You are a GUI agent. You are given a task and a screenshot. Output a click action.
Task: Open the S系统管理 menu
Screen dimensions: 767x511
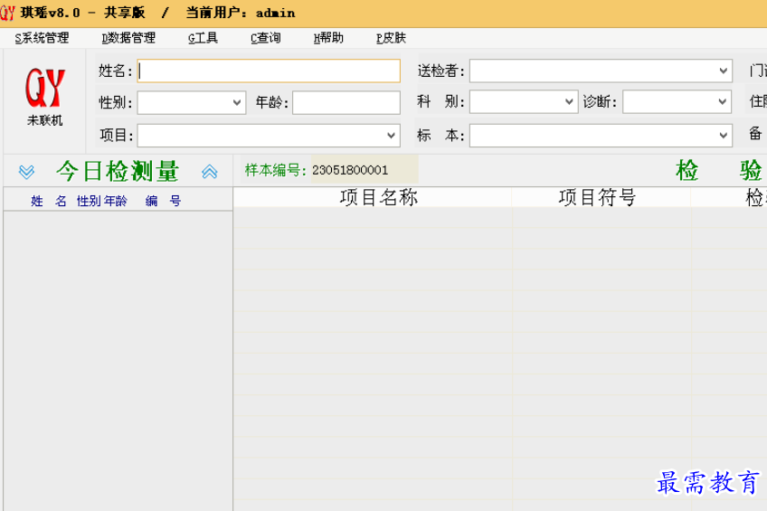pyautogui.click(x=42, y=38)
